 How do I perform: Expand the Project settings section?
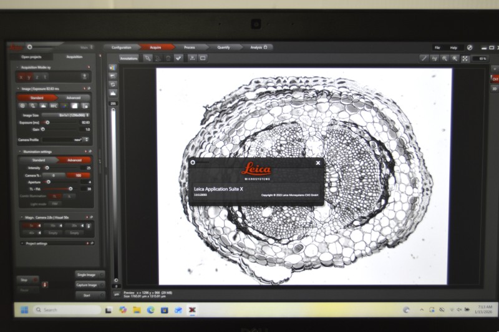pyautogui.click(x=36, y=243)
